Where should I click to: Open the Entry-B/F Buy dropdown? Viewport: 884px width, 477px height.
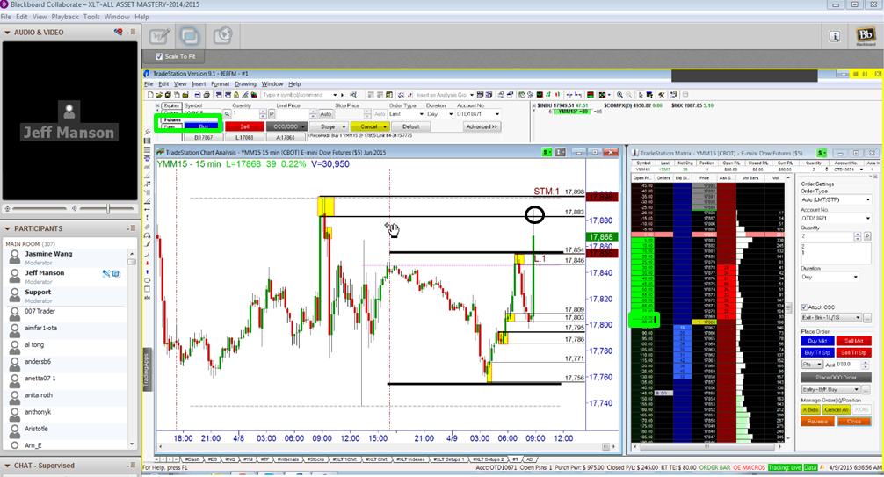click(831, 390)
